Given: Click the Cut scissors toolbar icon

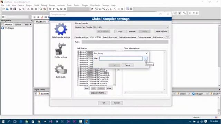Looking at the screenshot, I should pyautogui.click(x=28, y=9).
